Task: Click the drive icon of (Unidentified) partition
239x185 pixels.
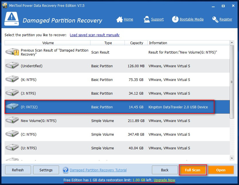Action: pyautogui.click(x=12, y=65)
